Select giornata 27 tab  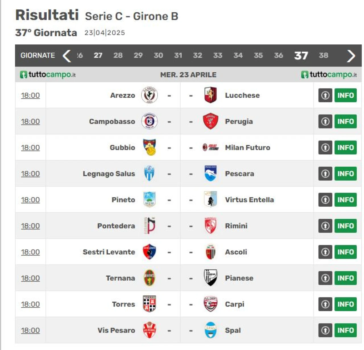[x=98, y=55]
